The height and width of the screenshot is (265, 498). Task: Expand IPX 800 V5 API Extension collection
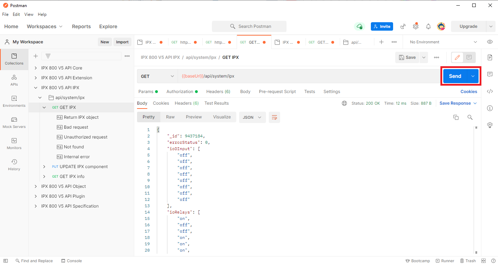[36, 78]
